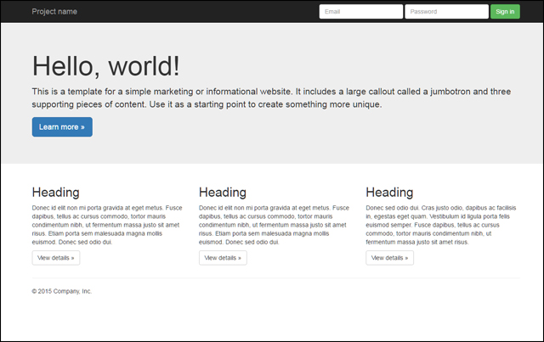The height and width of the screenshot is (342, 544).
Task: Click into the Password field
Action: coord(445,12)
